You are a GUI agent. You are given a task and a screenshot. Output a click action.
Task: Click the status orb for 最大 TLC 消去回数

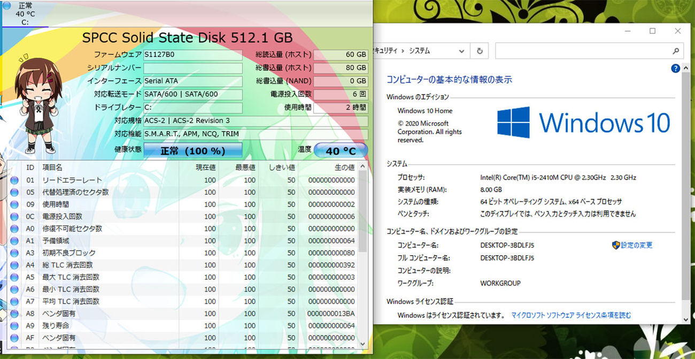14,277
